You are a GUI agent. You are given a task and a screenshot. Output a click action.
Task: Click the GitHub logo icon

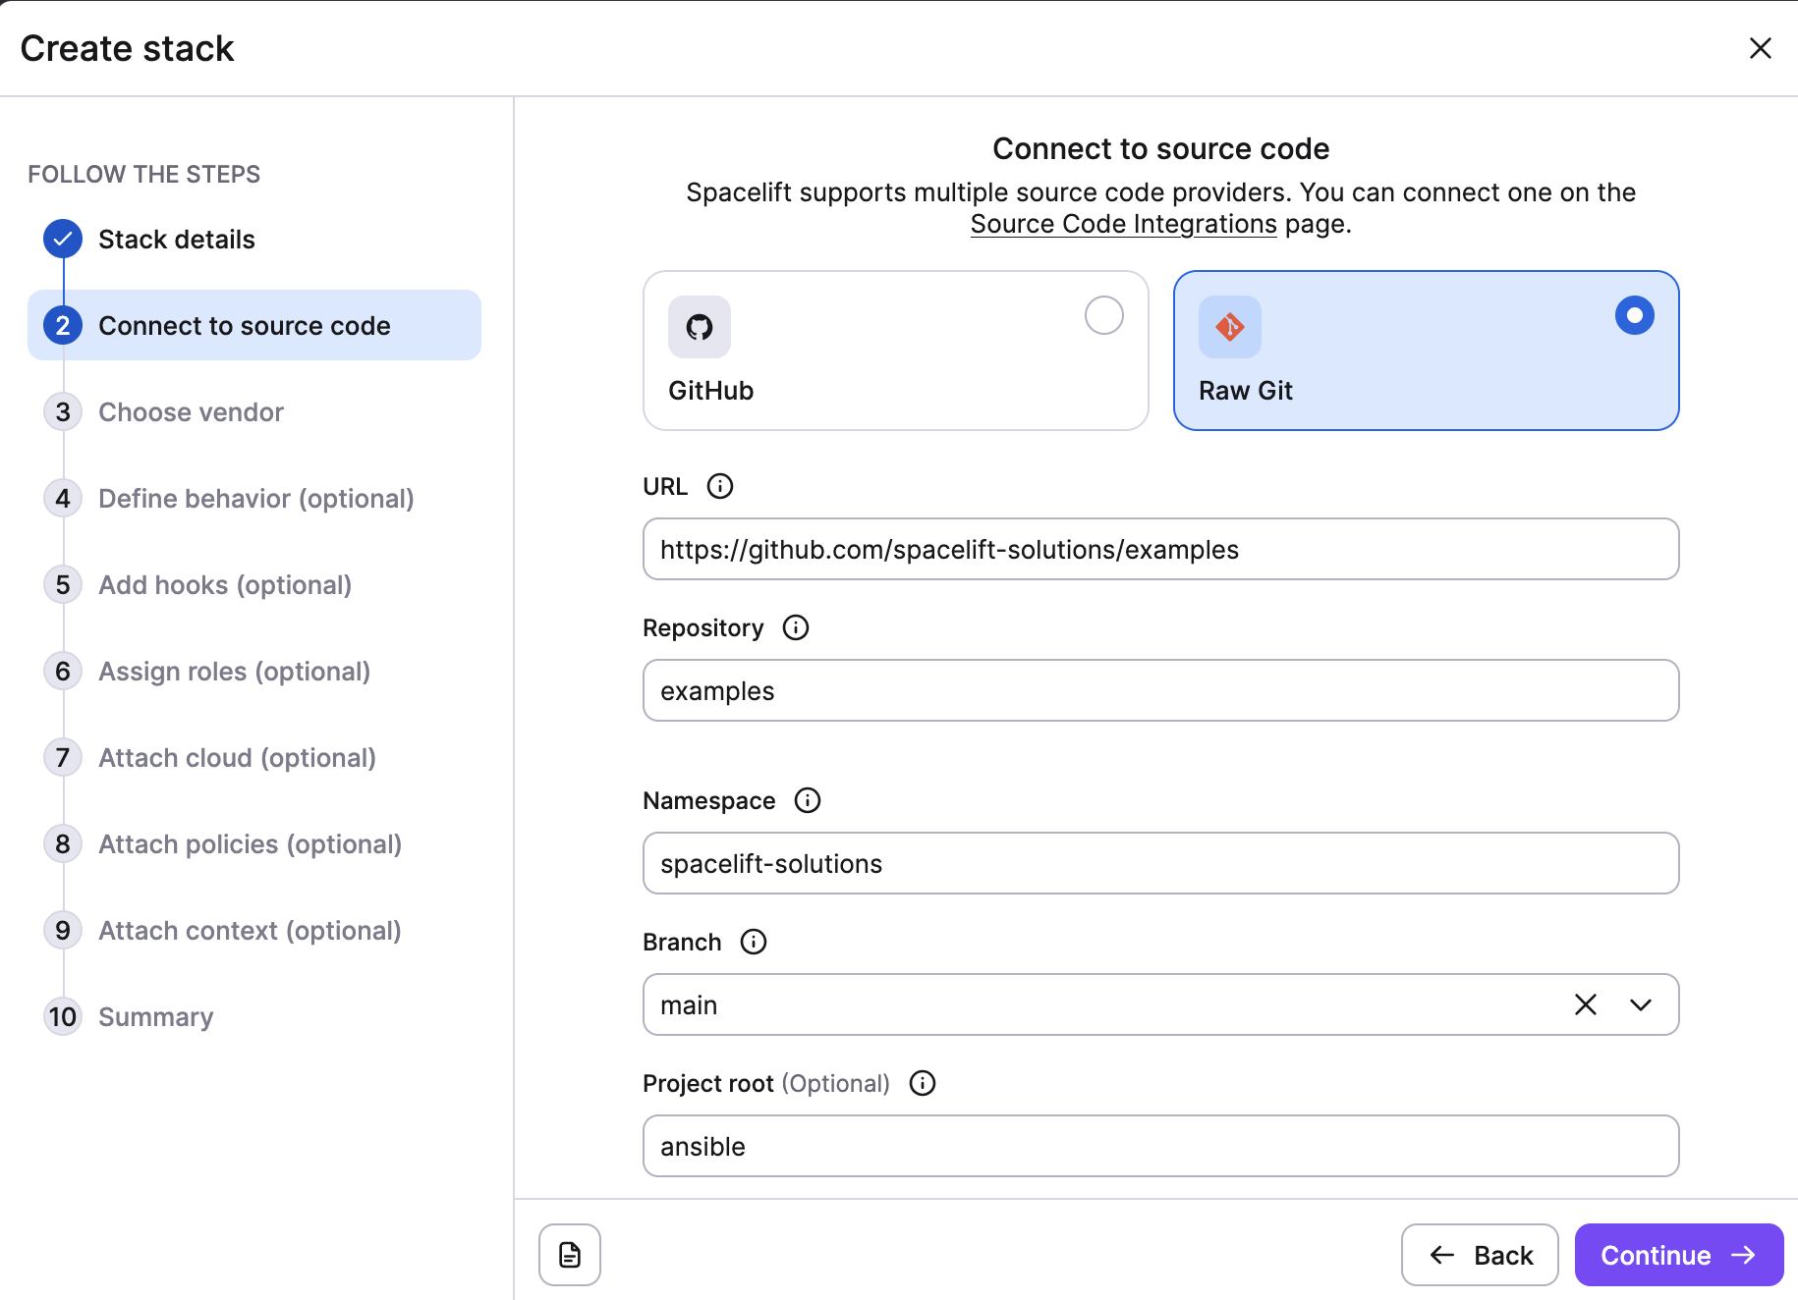(x=699, y=327)
